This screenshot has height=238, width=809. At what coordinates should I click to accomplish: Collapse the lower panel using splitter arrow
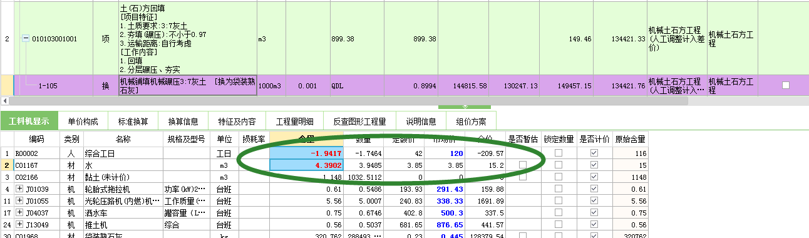click(465, 106)
